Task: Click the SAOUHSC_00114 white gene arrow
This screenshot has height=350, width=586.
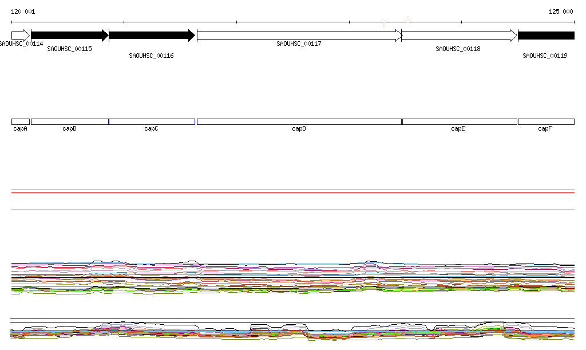Action: (20, 36)
